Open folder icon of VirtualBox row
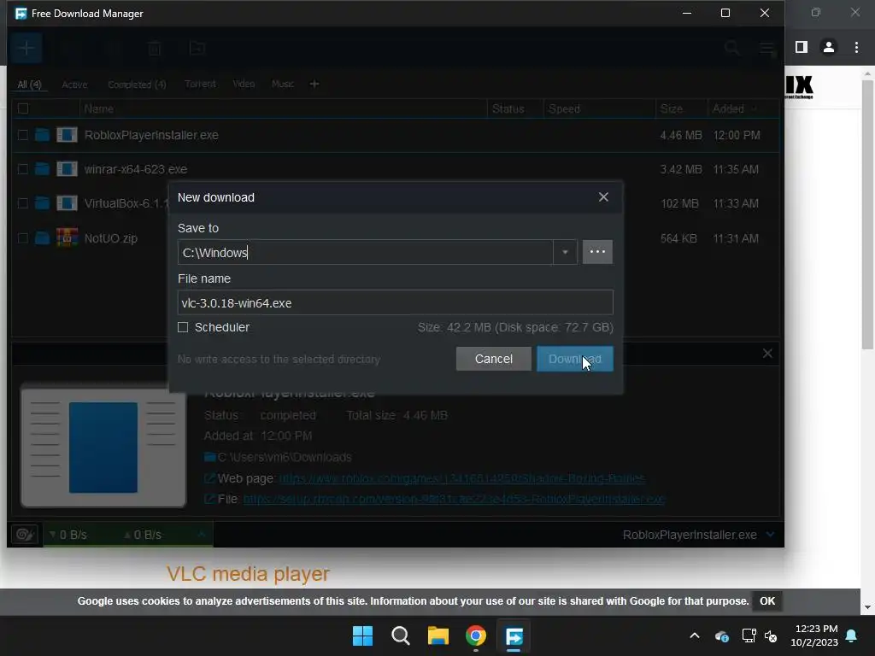Screen dimensions: 875x656 (x=42, y=203)
